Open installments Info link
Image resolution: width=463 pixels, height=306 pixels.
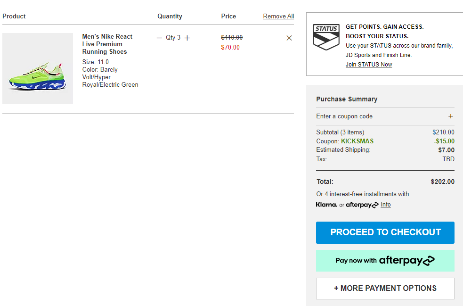385,205
